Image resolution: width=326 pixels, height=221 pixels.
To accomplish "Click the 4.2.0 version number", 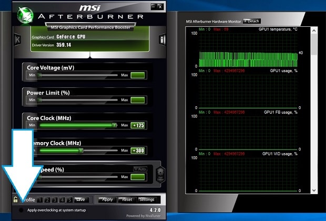I will (155, 210).
